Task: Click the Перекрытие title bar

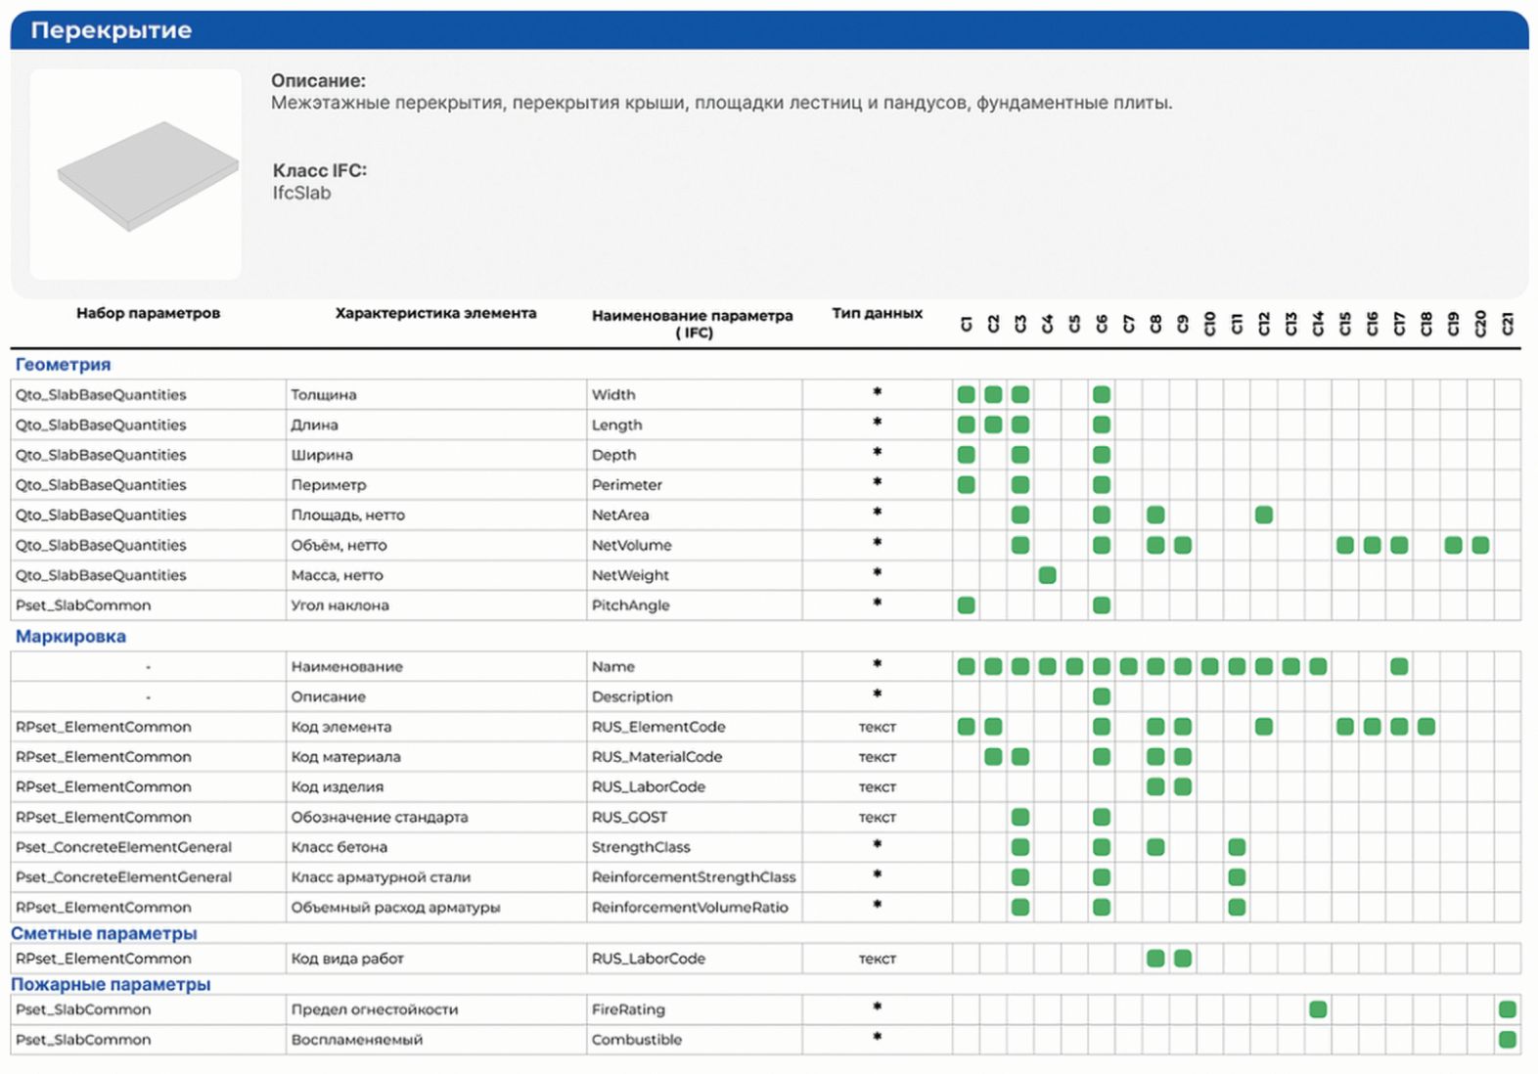Action: pos(769,30)
